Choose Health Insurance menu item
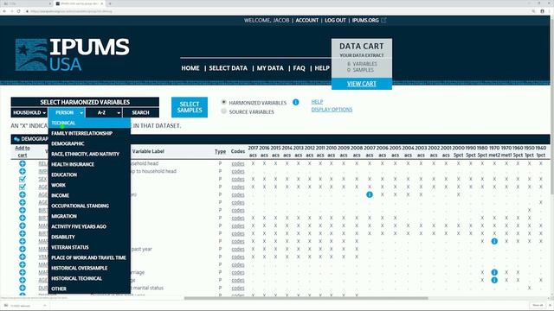The width and height of the screenshot is (554, 311). tap(89, 164)
